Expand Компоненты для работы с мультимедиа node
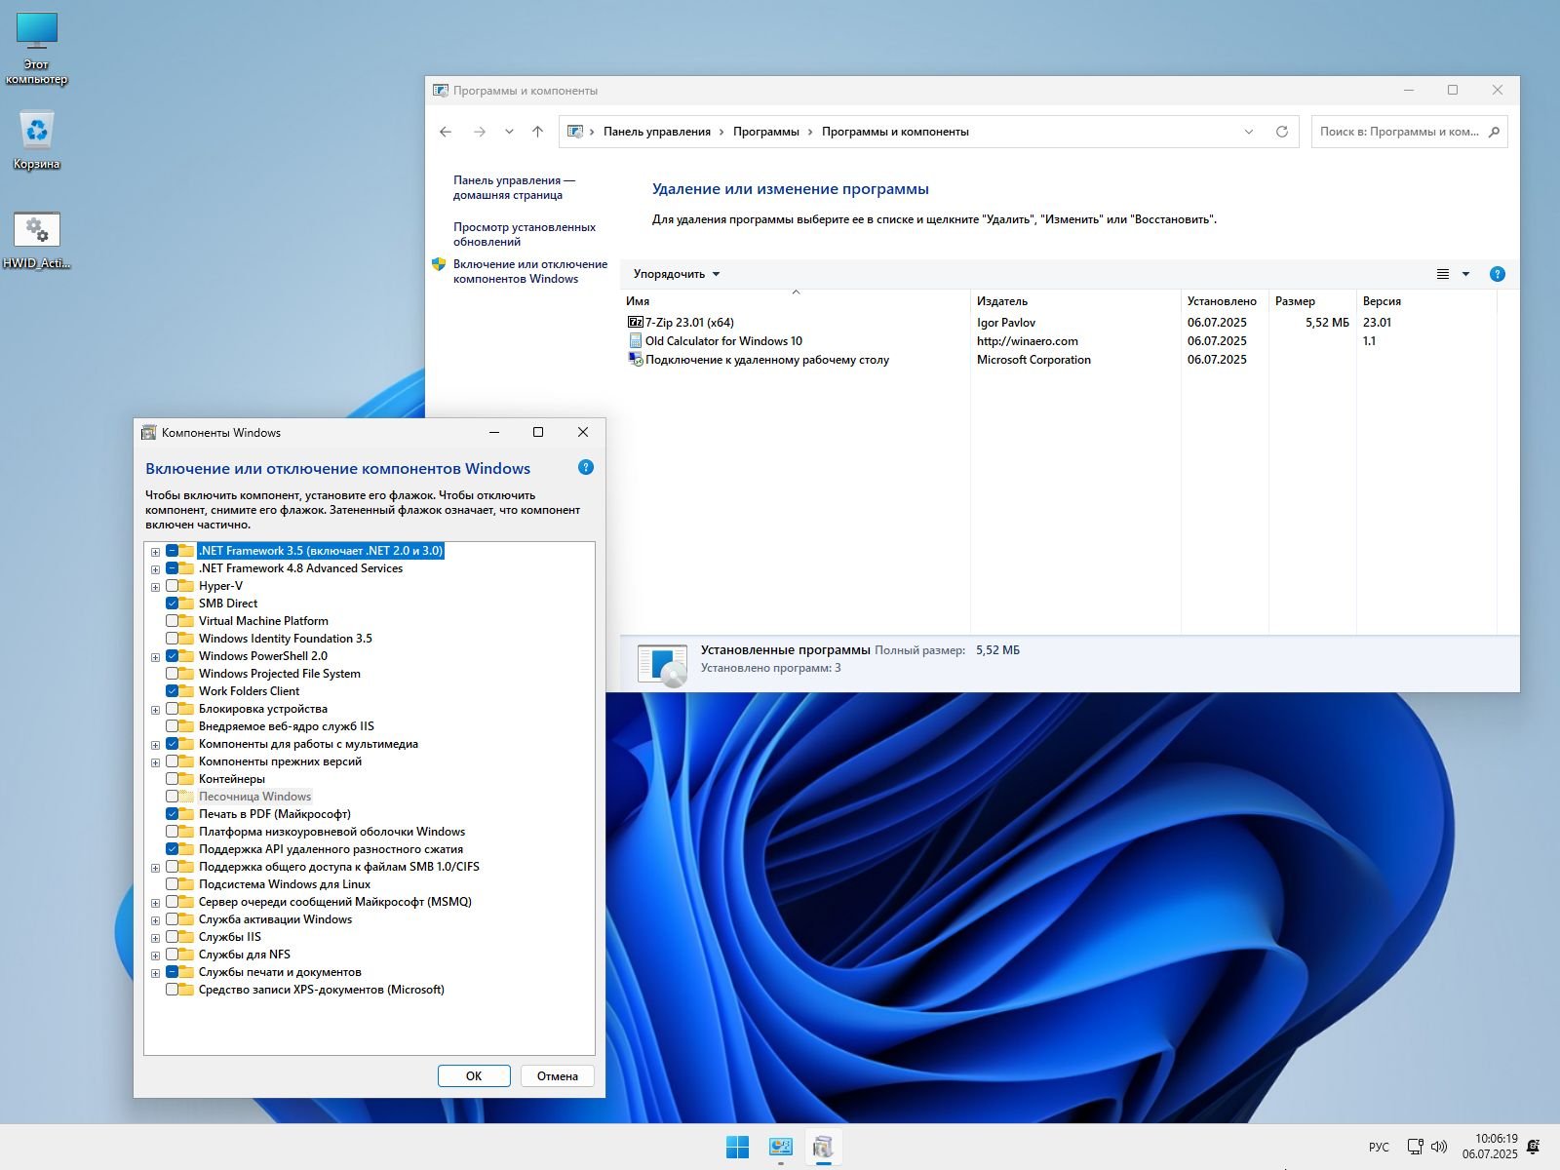The image size is (1560, 1170). click(x=155, y=745)
